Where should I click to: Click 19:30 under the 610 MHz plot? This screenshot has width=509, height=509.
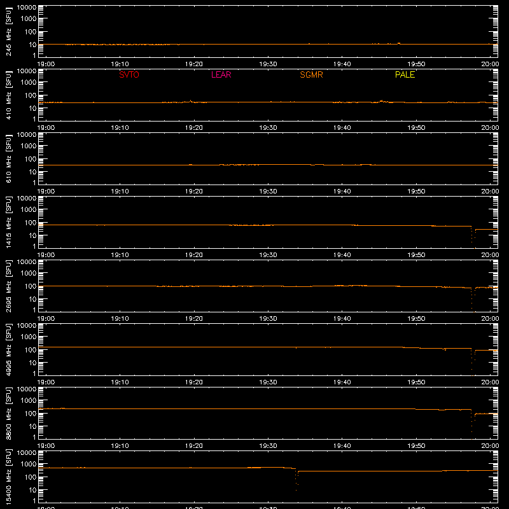pyautogui.click(x=268, y=192)
